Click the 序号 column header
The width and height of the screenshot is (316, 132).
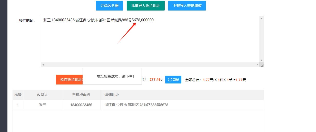click(x=18, y=95)
